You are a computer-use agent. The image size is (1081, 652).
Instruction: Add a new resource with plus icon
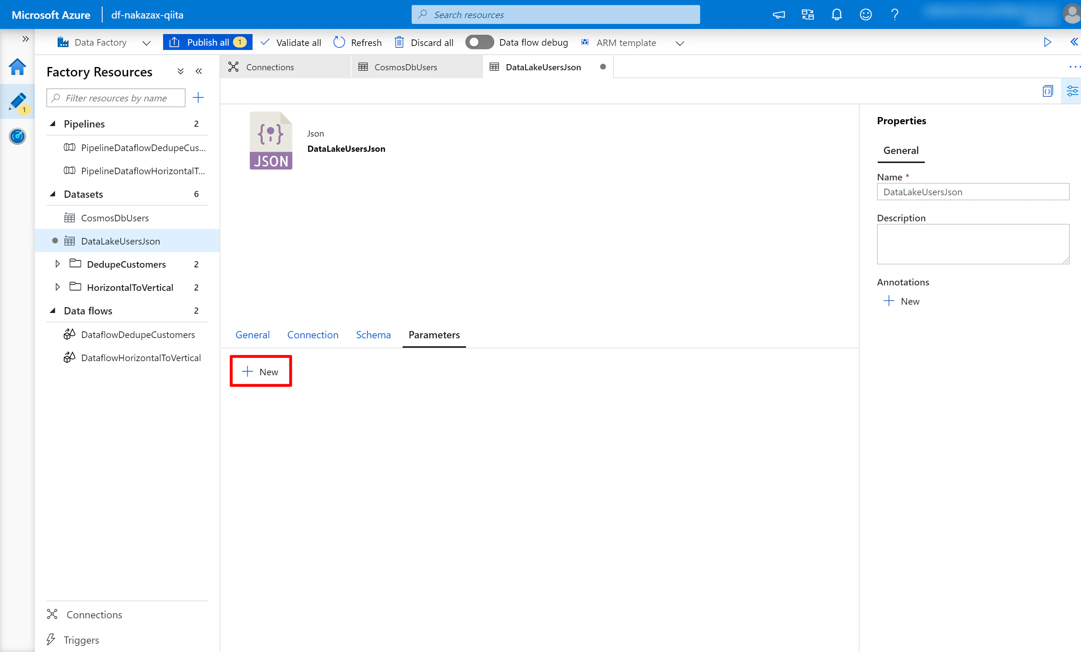click(x=198, y=98)
